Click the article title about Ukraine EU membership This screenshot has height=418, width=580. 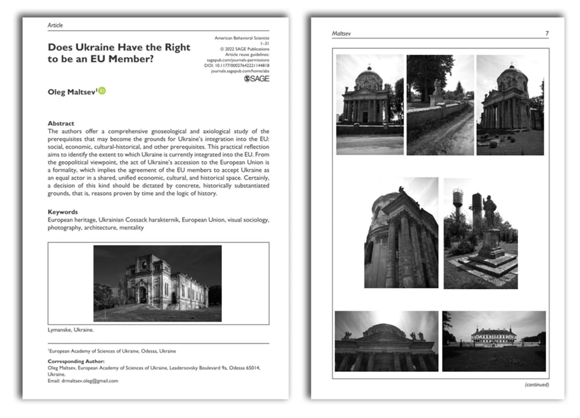(x=119, y=53)
